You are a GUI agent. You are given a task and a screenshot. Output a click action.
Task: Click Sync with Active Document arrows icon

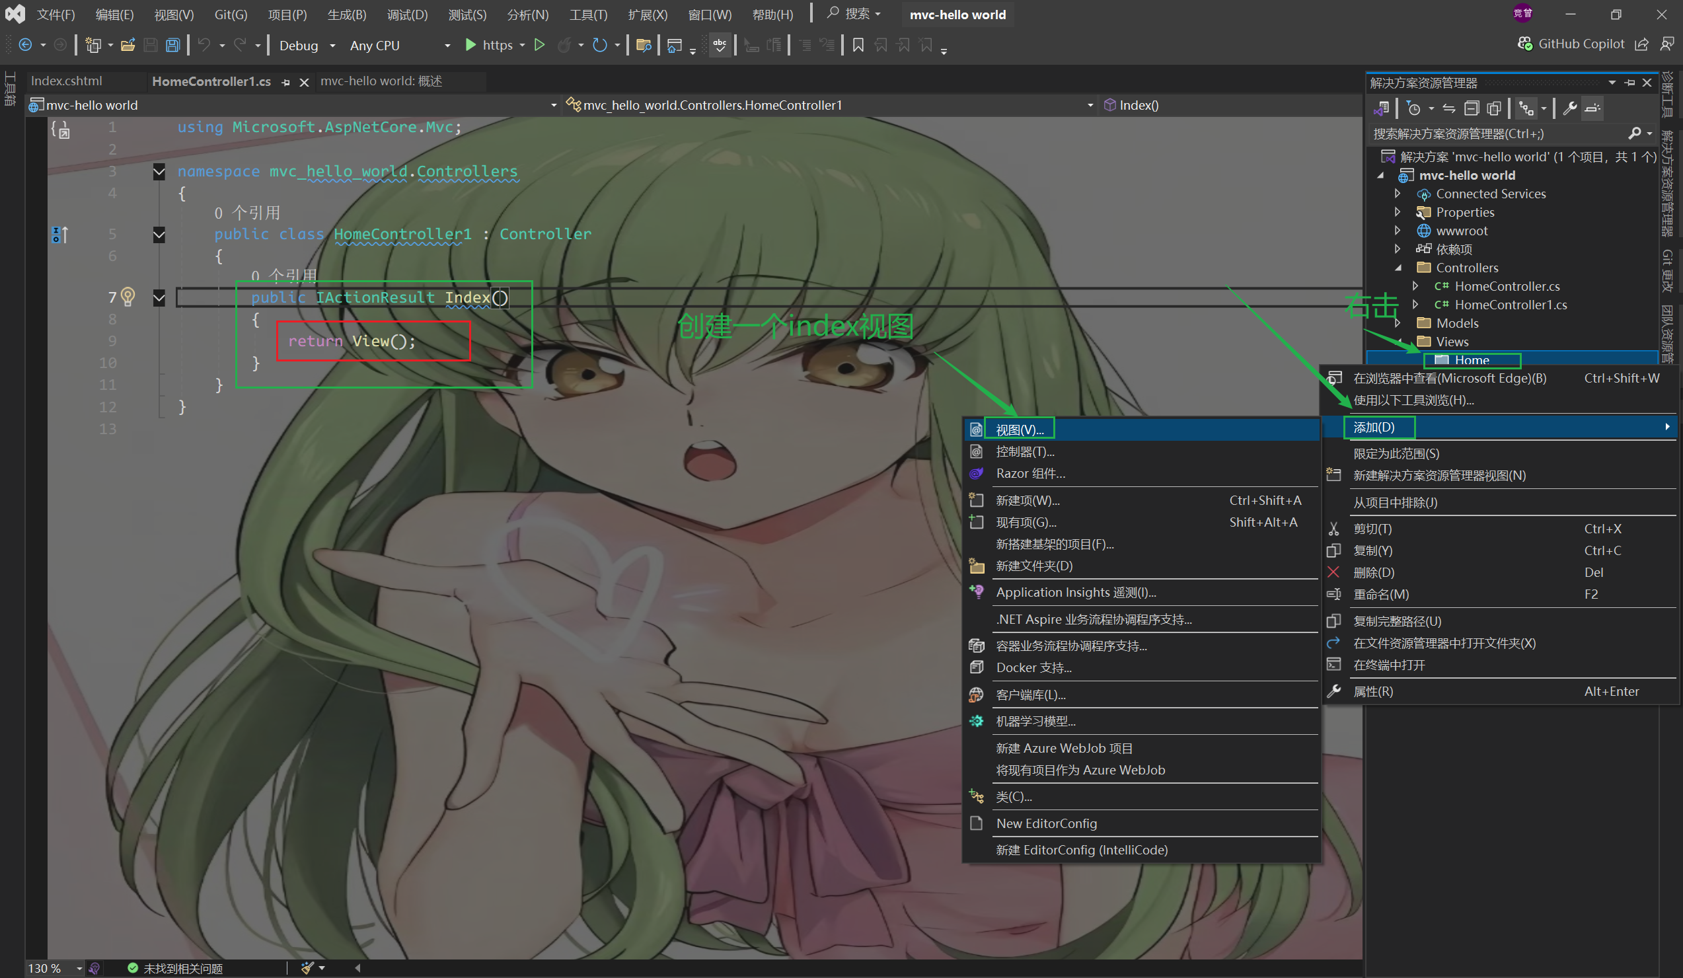tap(1448, 108)
